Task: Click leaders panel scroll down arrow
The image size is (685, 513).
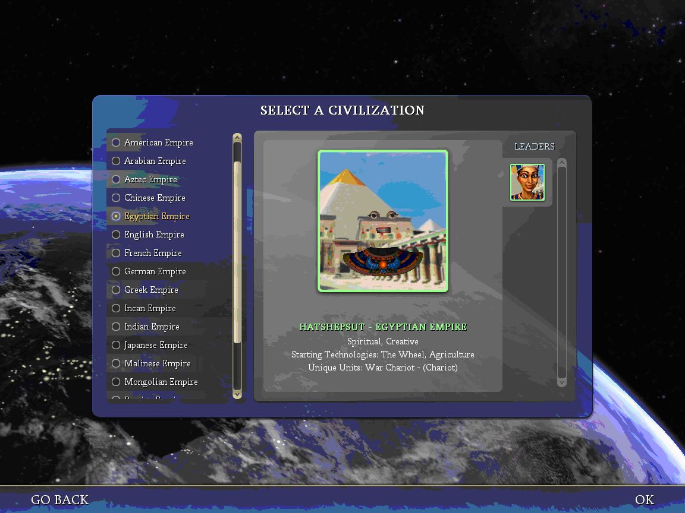Action: tap(562, 382)
